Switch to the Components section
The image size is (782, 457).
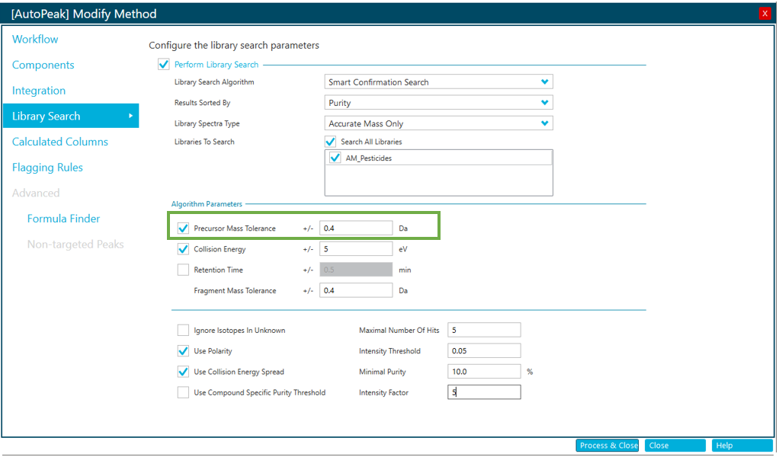pyautogui.click(x=43, y=66)
